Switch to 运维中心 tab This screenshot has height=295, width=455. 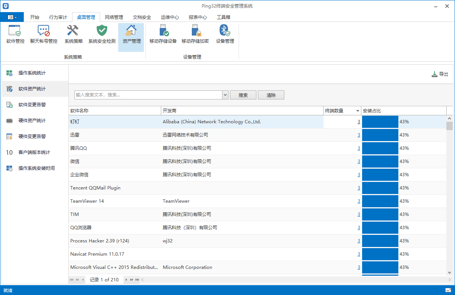[170, 17]
